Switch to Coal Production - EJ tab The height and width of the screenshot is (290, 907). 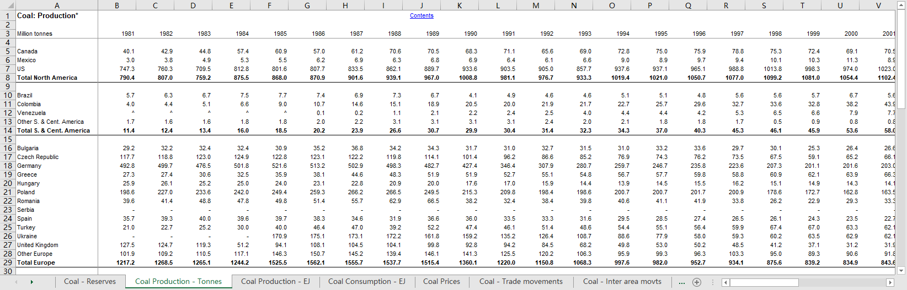tap(275, 281)
